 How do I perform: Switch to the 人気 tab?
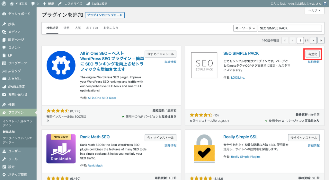78,28
